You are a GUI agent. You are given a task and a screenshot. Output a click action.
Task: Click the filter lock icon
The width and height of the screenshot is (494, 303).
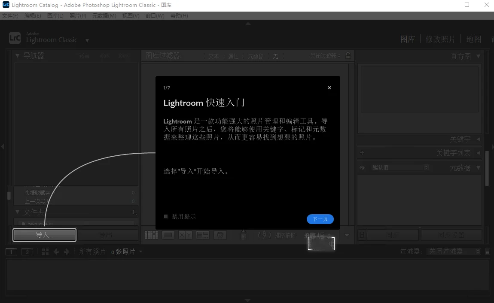tap(348, 56)
